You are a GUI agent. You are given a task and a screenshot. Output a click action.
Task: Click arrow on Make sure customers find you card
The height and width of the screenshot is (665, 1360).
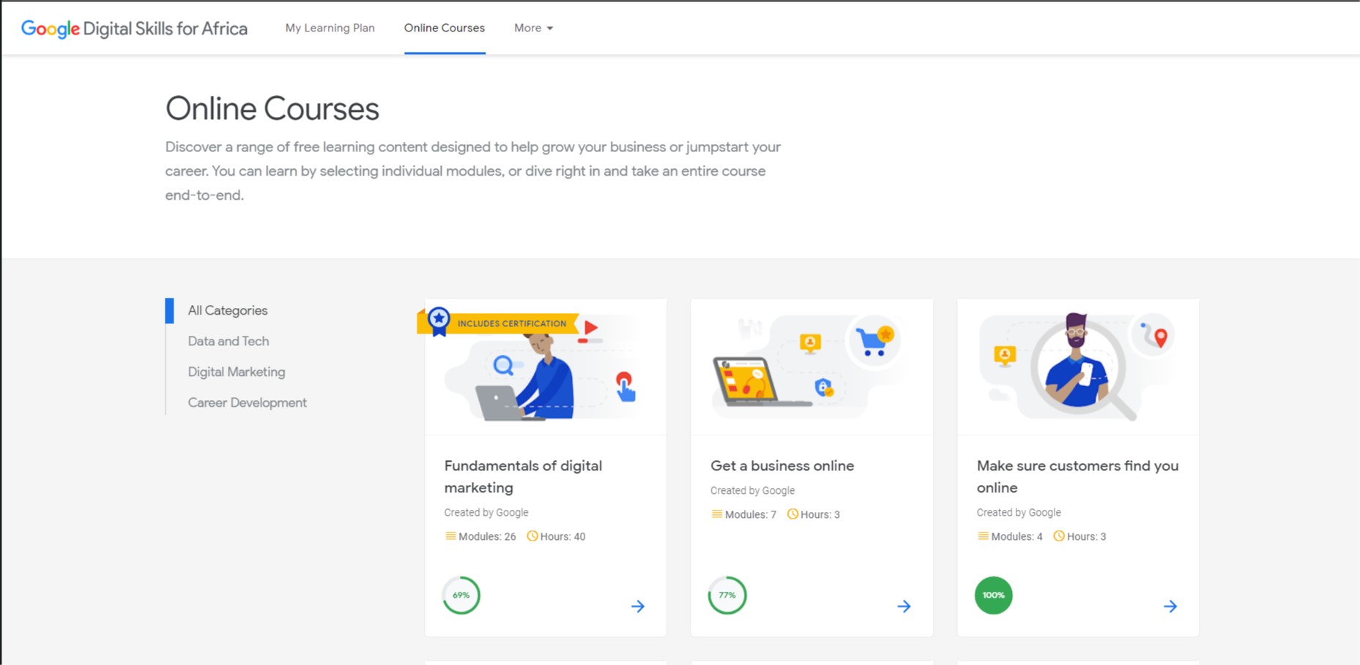[1170, 606]
